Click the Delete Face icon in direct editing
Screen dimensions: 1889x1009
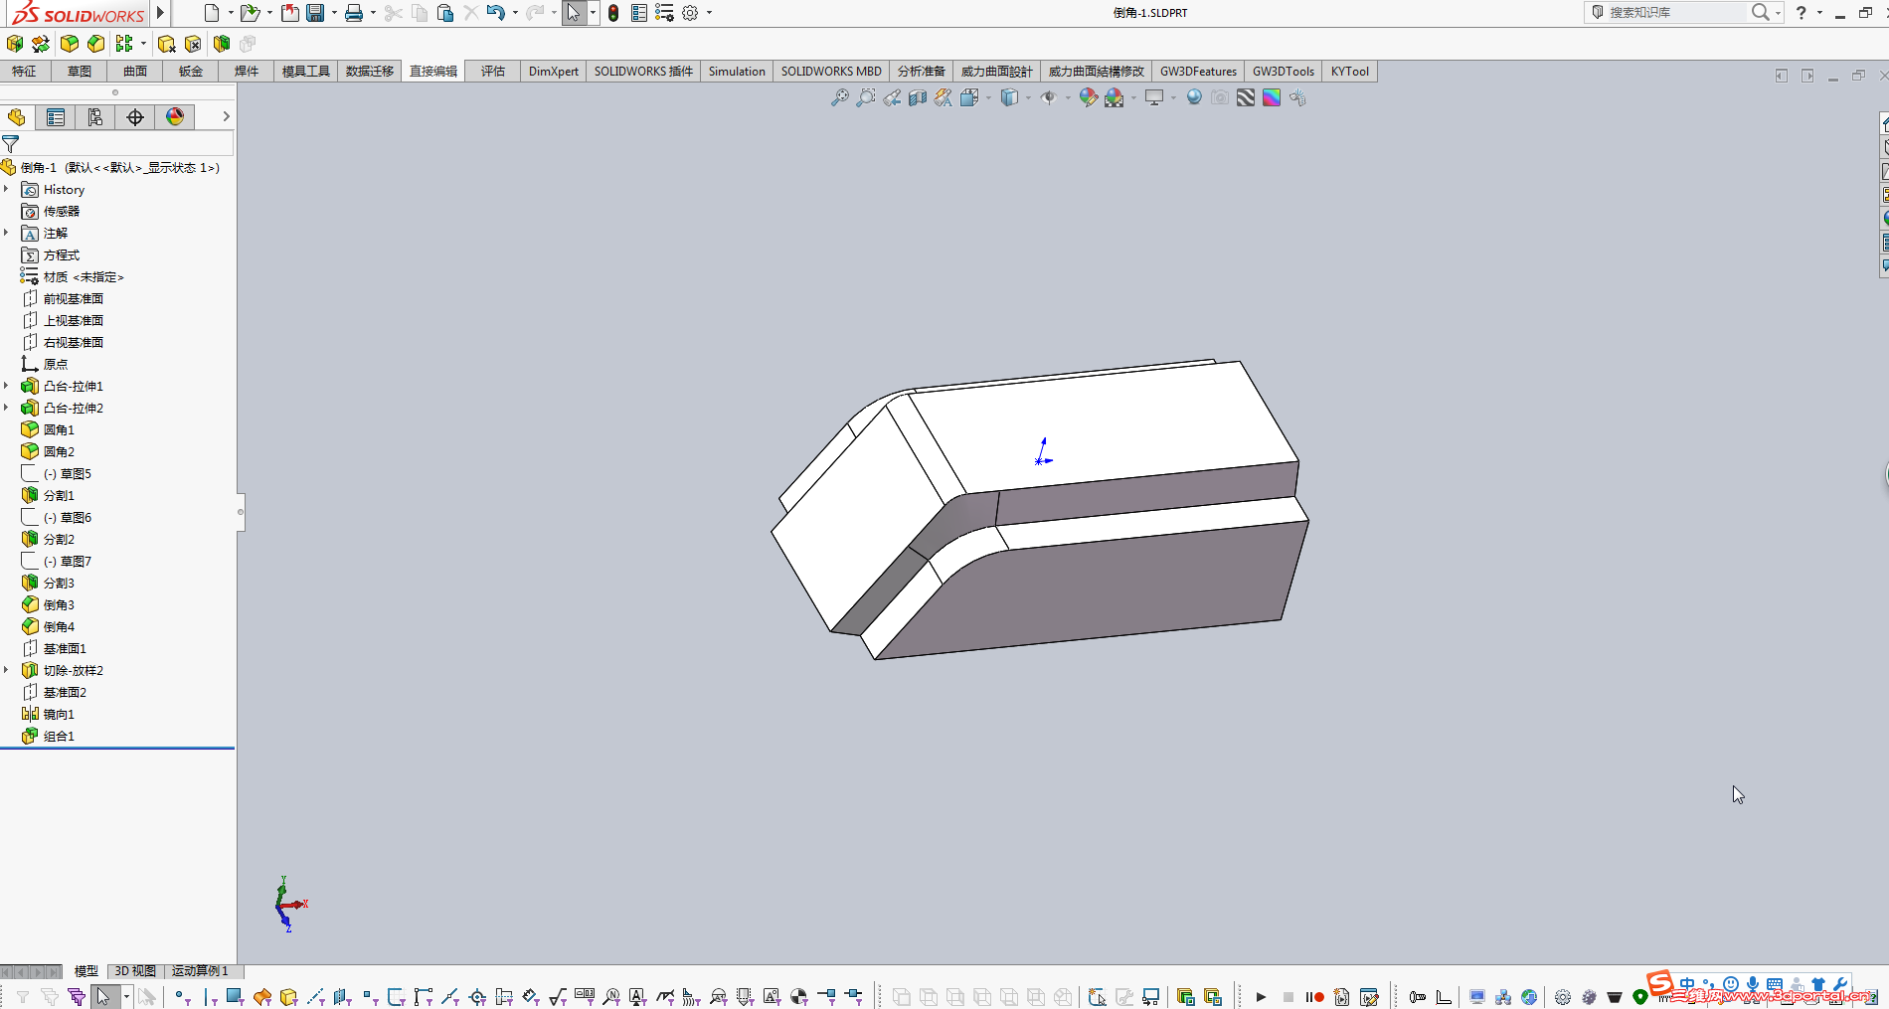193,44
